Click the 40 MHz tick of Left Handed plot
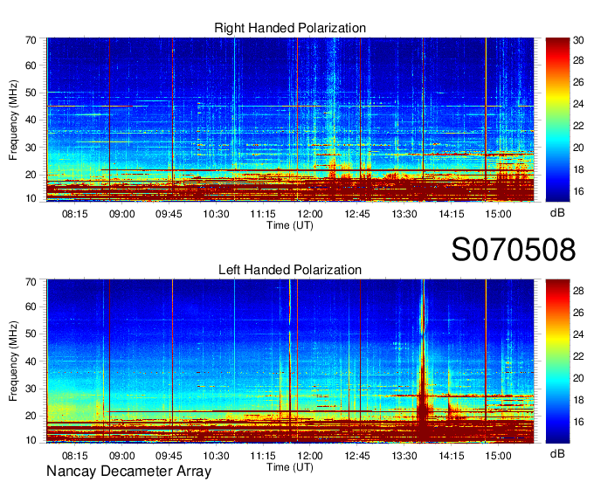The width and height of the screenshot is (594, 482). (31, 361)
